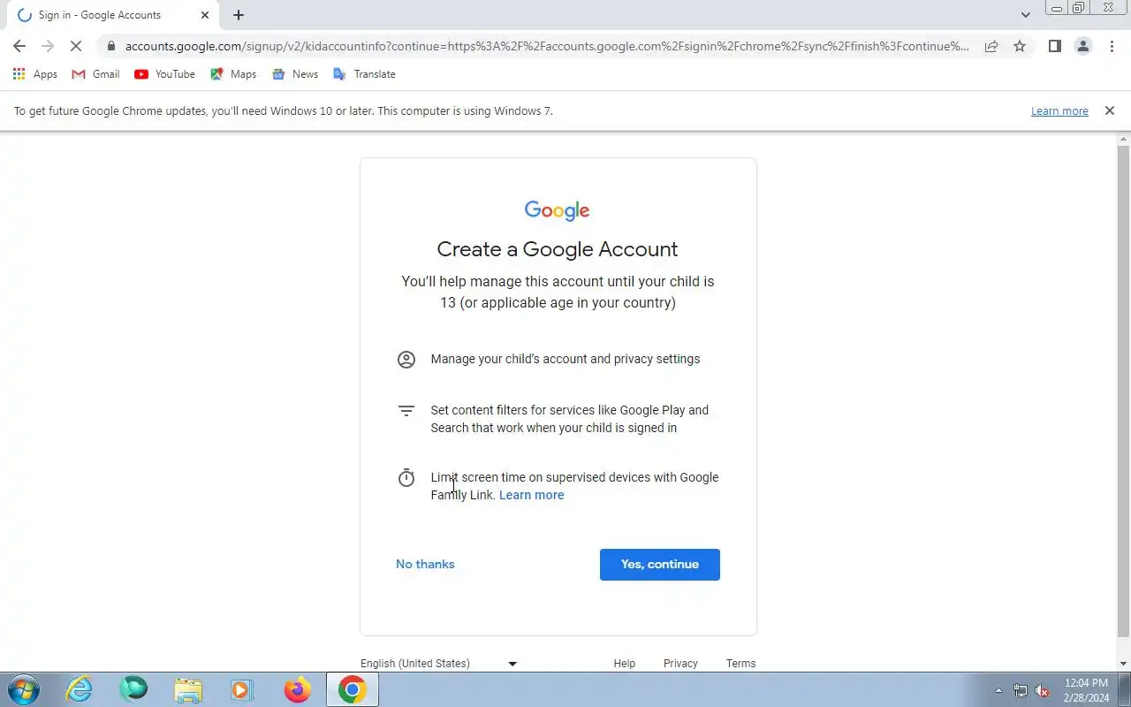
Task: Open site info lock icon
Action: (x=110, y=46)
